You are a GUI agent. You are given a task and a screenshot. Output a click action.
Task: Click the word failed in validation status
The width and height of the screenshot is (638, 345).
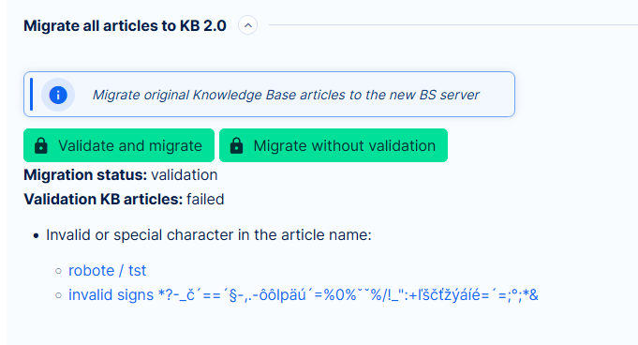click(205, 199)
